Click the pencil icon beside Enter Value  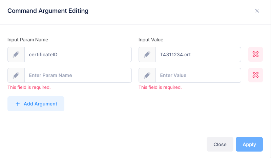click(147, 75)
